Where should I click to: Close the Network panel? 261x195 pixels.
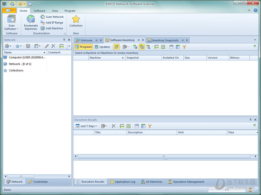(x=69, y=40)
